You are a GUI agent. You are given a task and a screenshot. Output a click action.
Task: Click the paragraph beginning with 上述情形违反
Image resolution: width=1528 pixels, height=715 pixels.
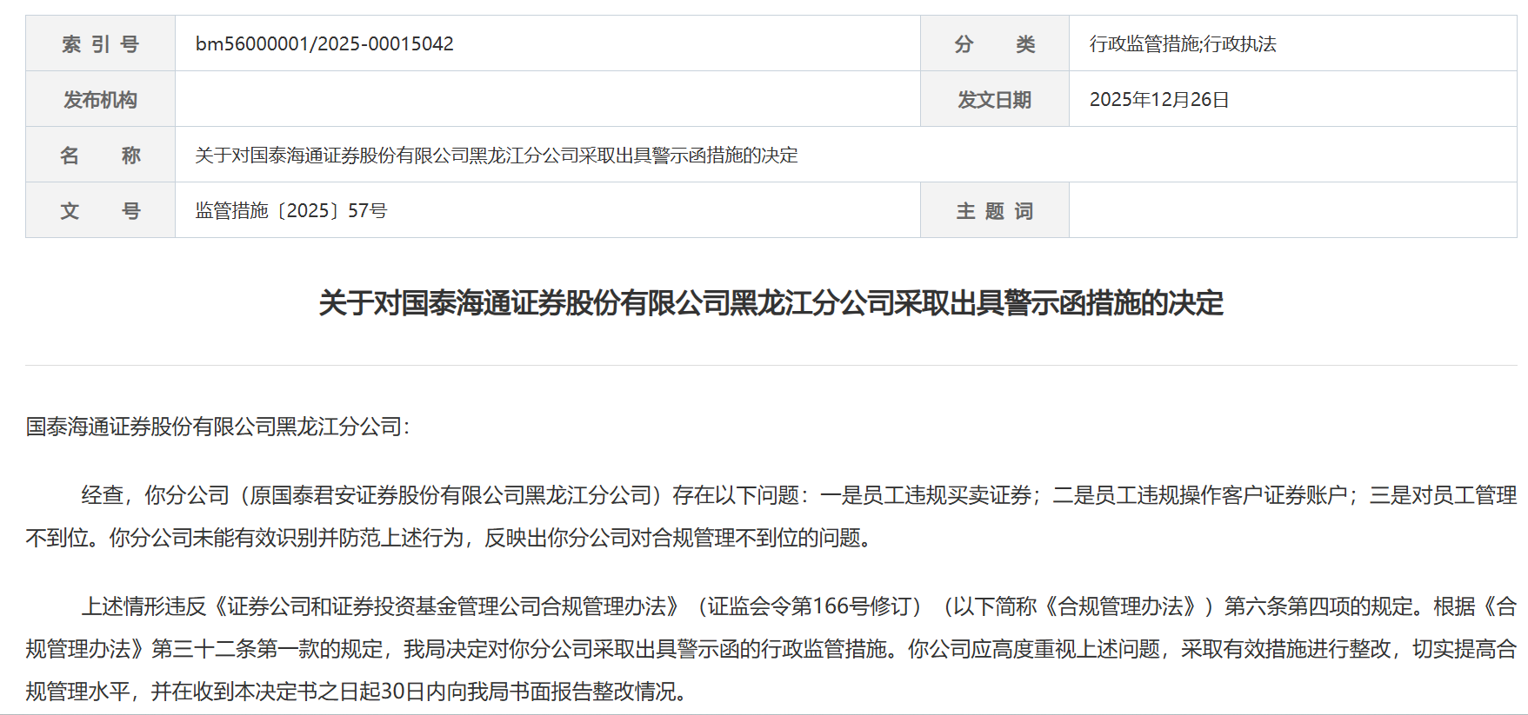(771, 648)
